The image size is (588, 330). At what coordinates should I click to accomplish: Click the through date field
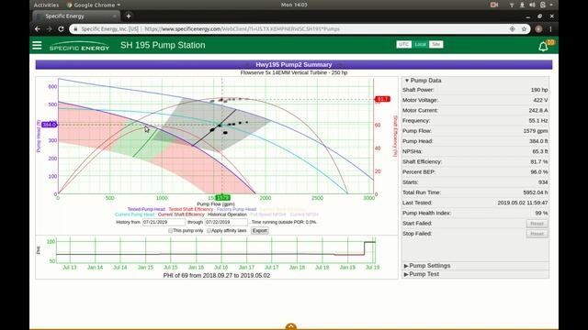[x=226, y=222]
